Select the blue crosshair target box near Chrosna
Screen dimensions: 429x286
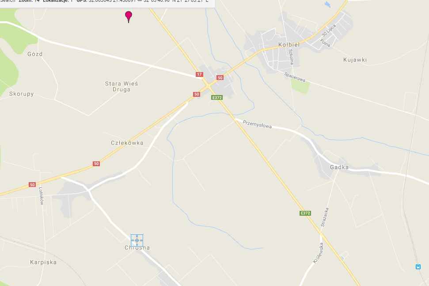[137, 240]
